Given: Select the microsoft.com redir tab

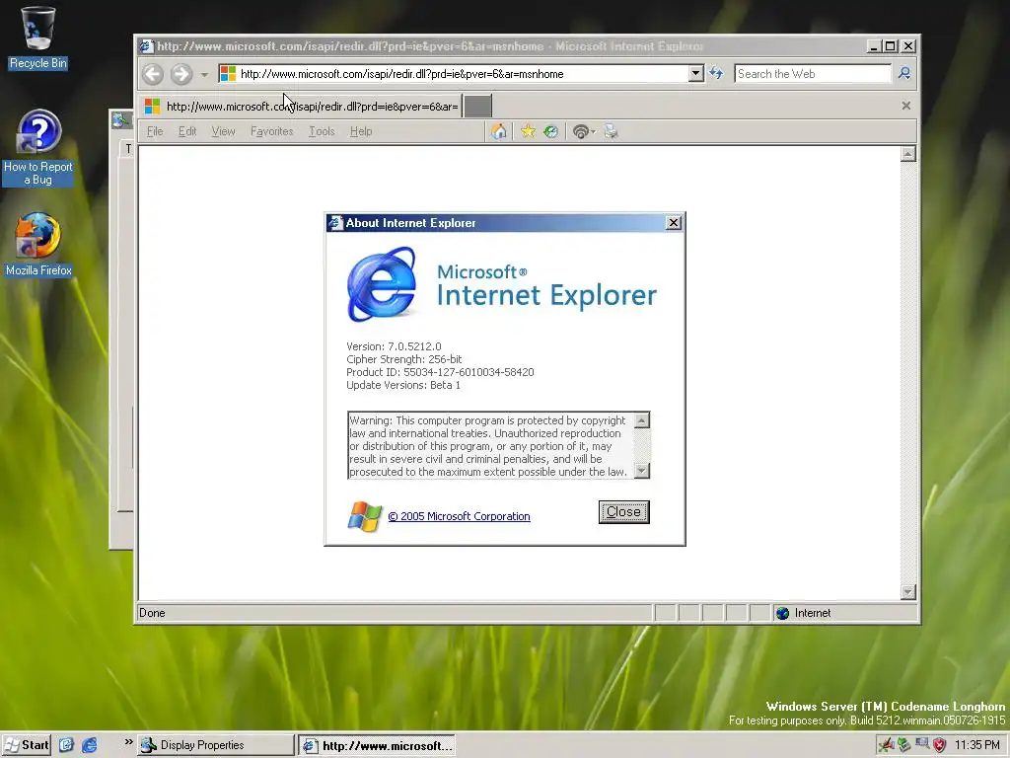Looking at the screenshot, I should (x=301, y=107).
